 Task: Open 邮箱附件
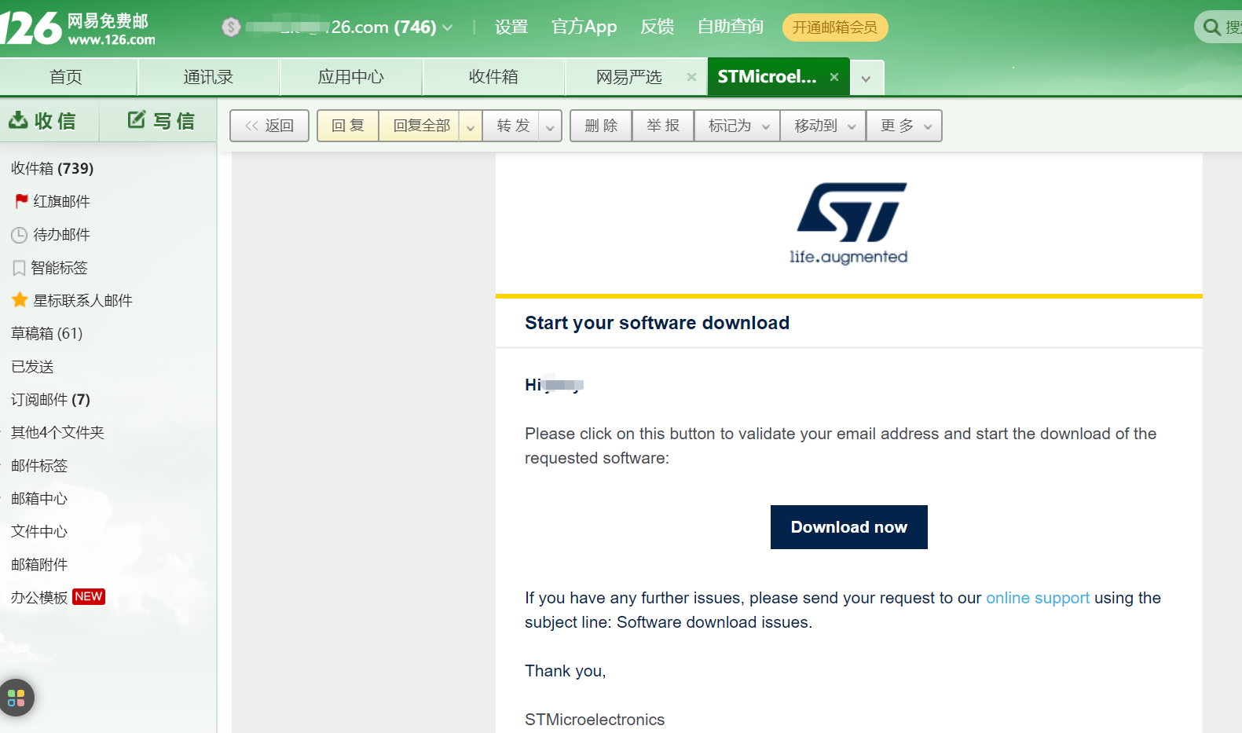pos(39,564)
